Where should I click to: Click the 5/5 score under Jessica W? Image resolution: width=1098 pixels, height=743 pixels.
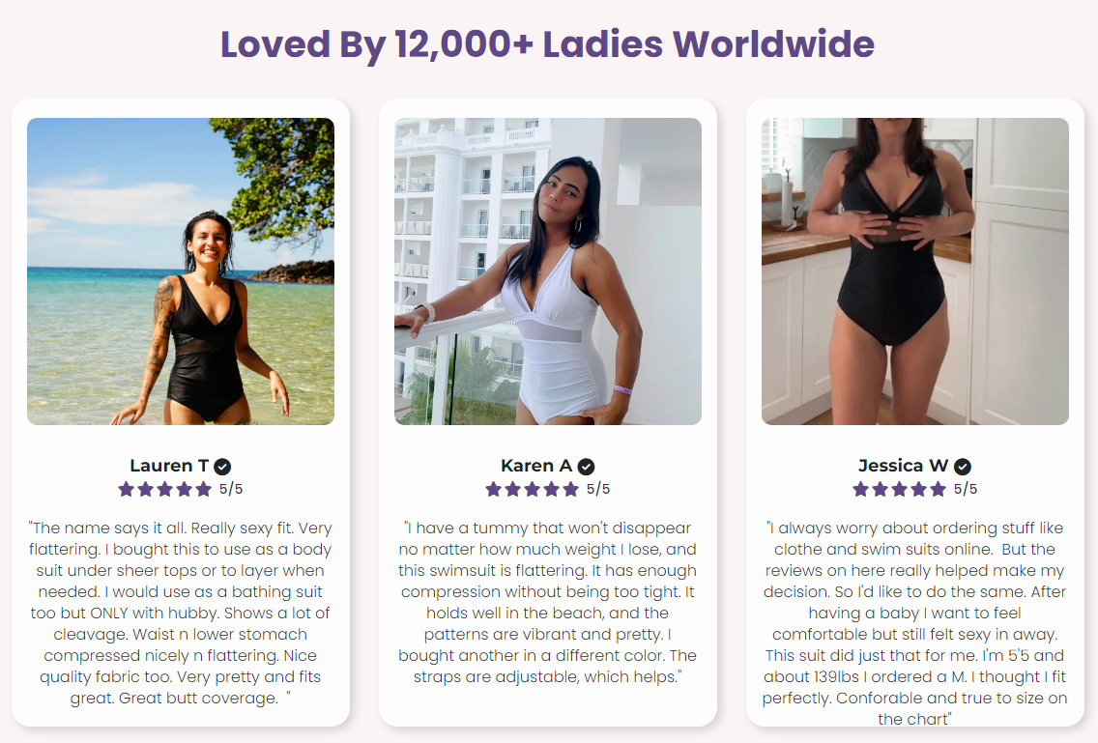[x=966, y=489]
